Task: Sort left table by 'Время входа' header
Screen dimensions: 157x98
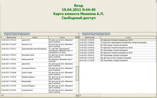Action: (12, 37)
